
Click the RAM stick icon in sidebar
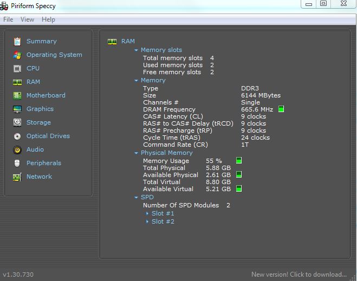point(17,82)
